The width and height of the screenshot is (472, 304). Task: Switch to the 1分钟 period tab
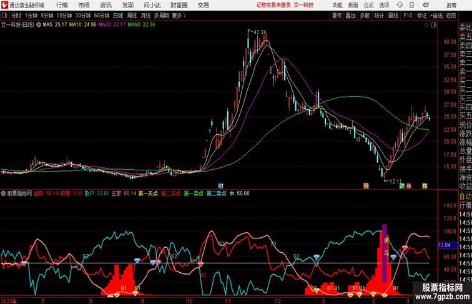tap(31, 16)
